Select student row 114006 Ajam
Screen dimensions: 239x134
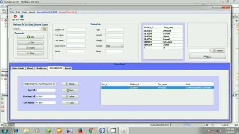tap(163, 36)
